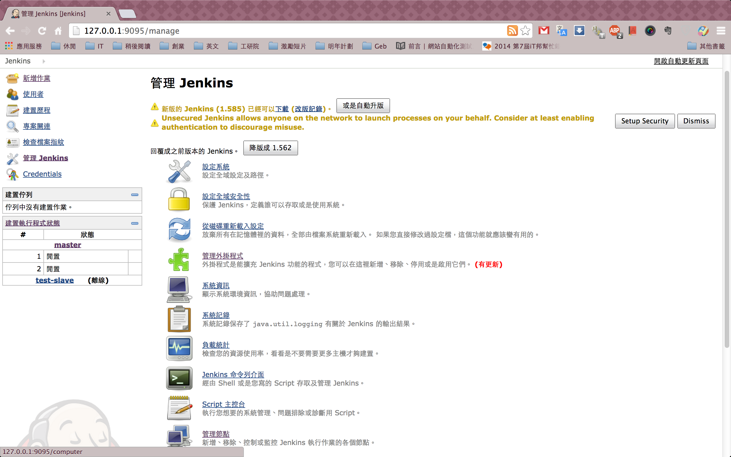Go back with the browser back arrow
Viewport: 731px width, 457px height.
10,31
